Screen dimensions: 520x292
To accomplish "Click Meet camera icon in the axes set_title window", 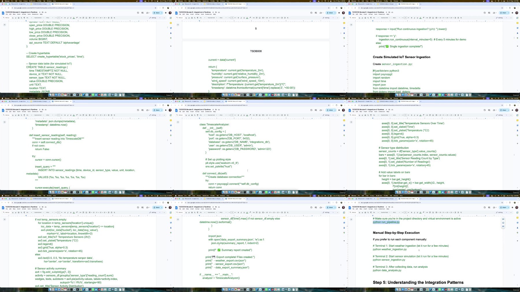I will pyautogui.click(x=494, y=110).
